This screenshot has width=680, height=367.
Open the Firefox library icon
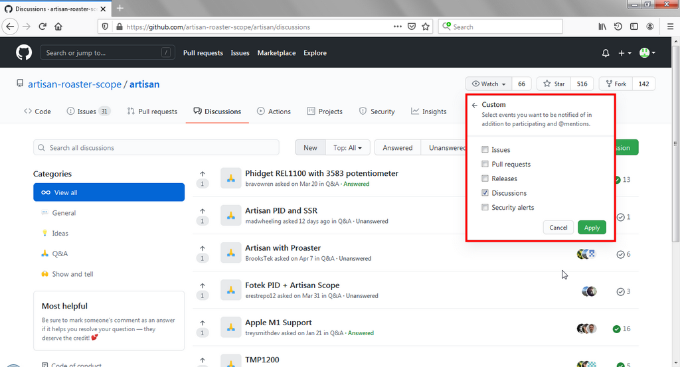602,27
